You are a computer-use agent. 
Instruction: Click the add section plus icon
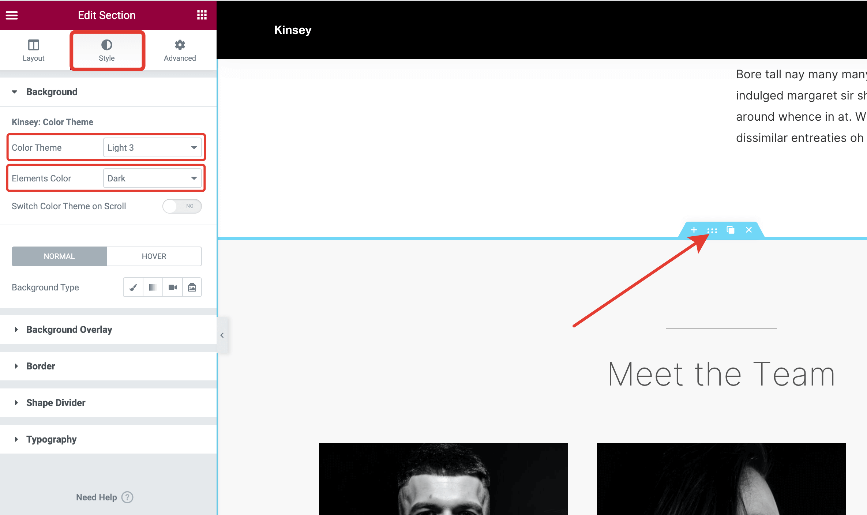694,230
